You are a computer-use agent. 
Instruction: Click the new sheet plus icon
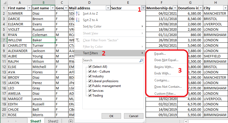[x=71, y=121]
